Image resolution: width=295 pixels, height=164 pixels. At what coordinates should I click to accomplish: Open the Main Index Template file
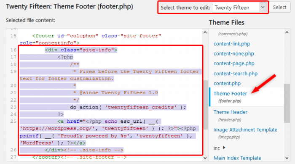[237, 158]
